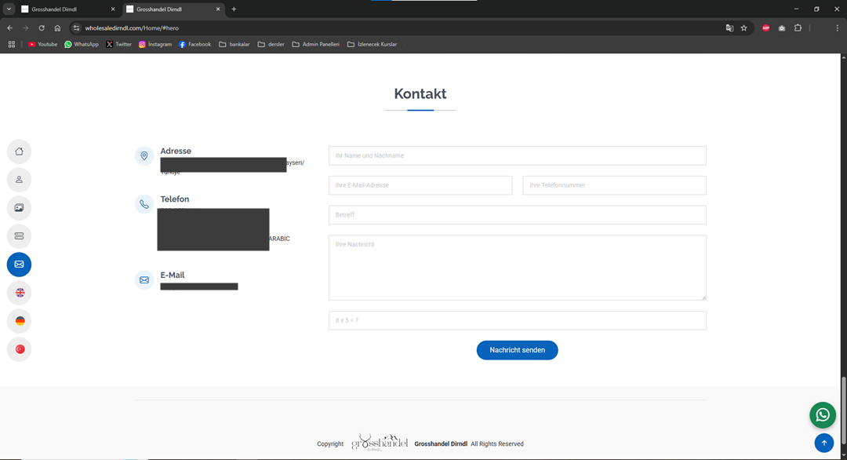Click the home icon in left sidebar

[x=19, y=152]
